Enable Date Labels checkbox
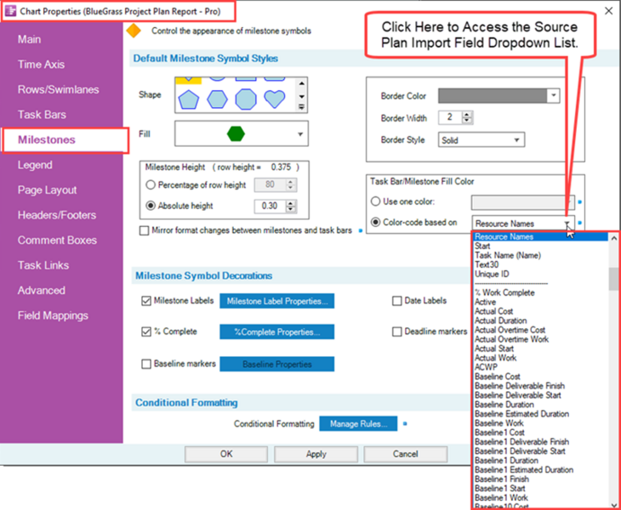The width and height of the screenshot is (621, 510). coord(396,301)
